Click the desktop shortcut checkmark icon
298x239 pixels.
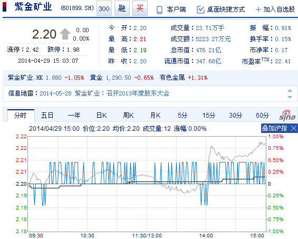[x=200, y=9]
